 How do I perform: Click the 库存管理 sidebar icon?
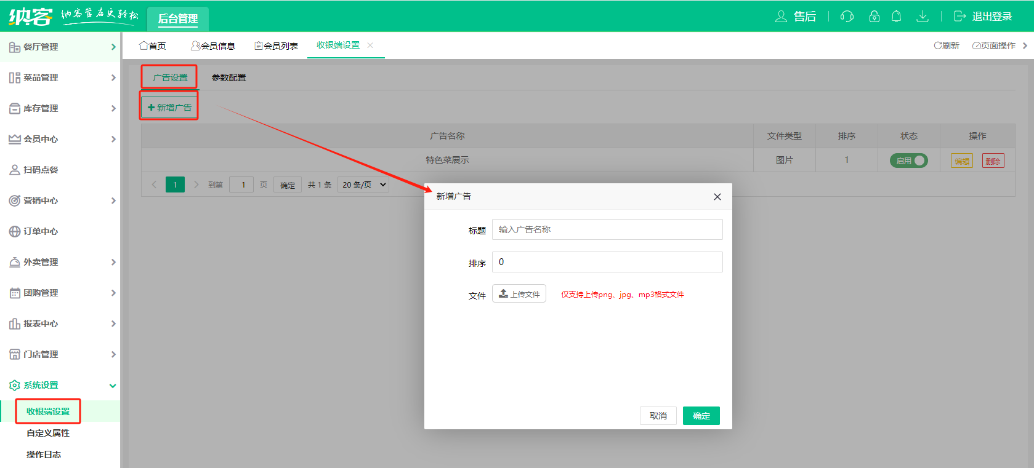[x=15, y=108]
